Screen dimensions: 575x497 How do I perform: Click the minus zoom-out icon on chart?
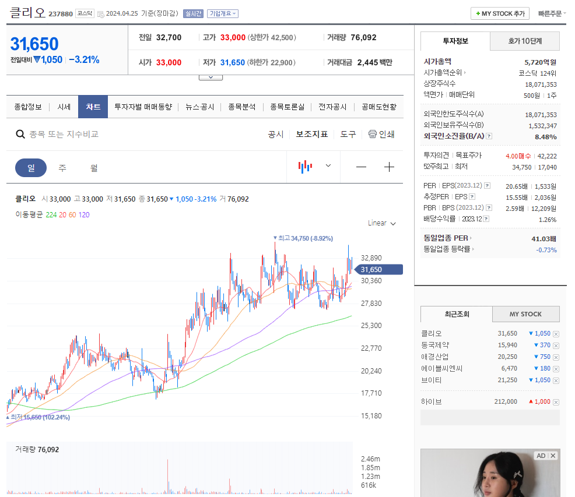[x=361, y=167]
